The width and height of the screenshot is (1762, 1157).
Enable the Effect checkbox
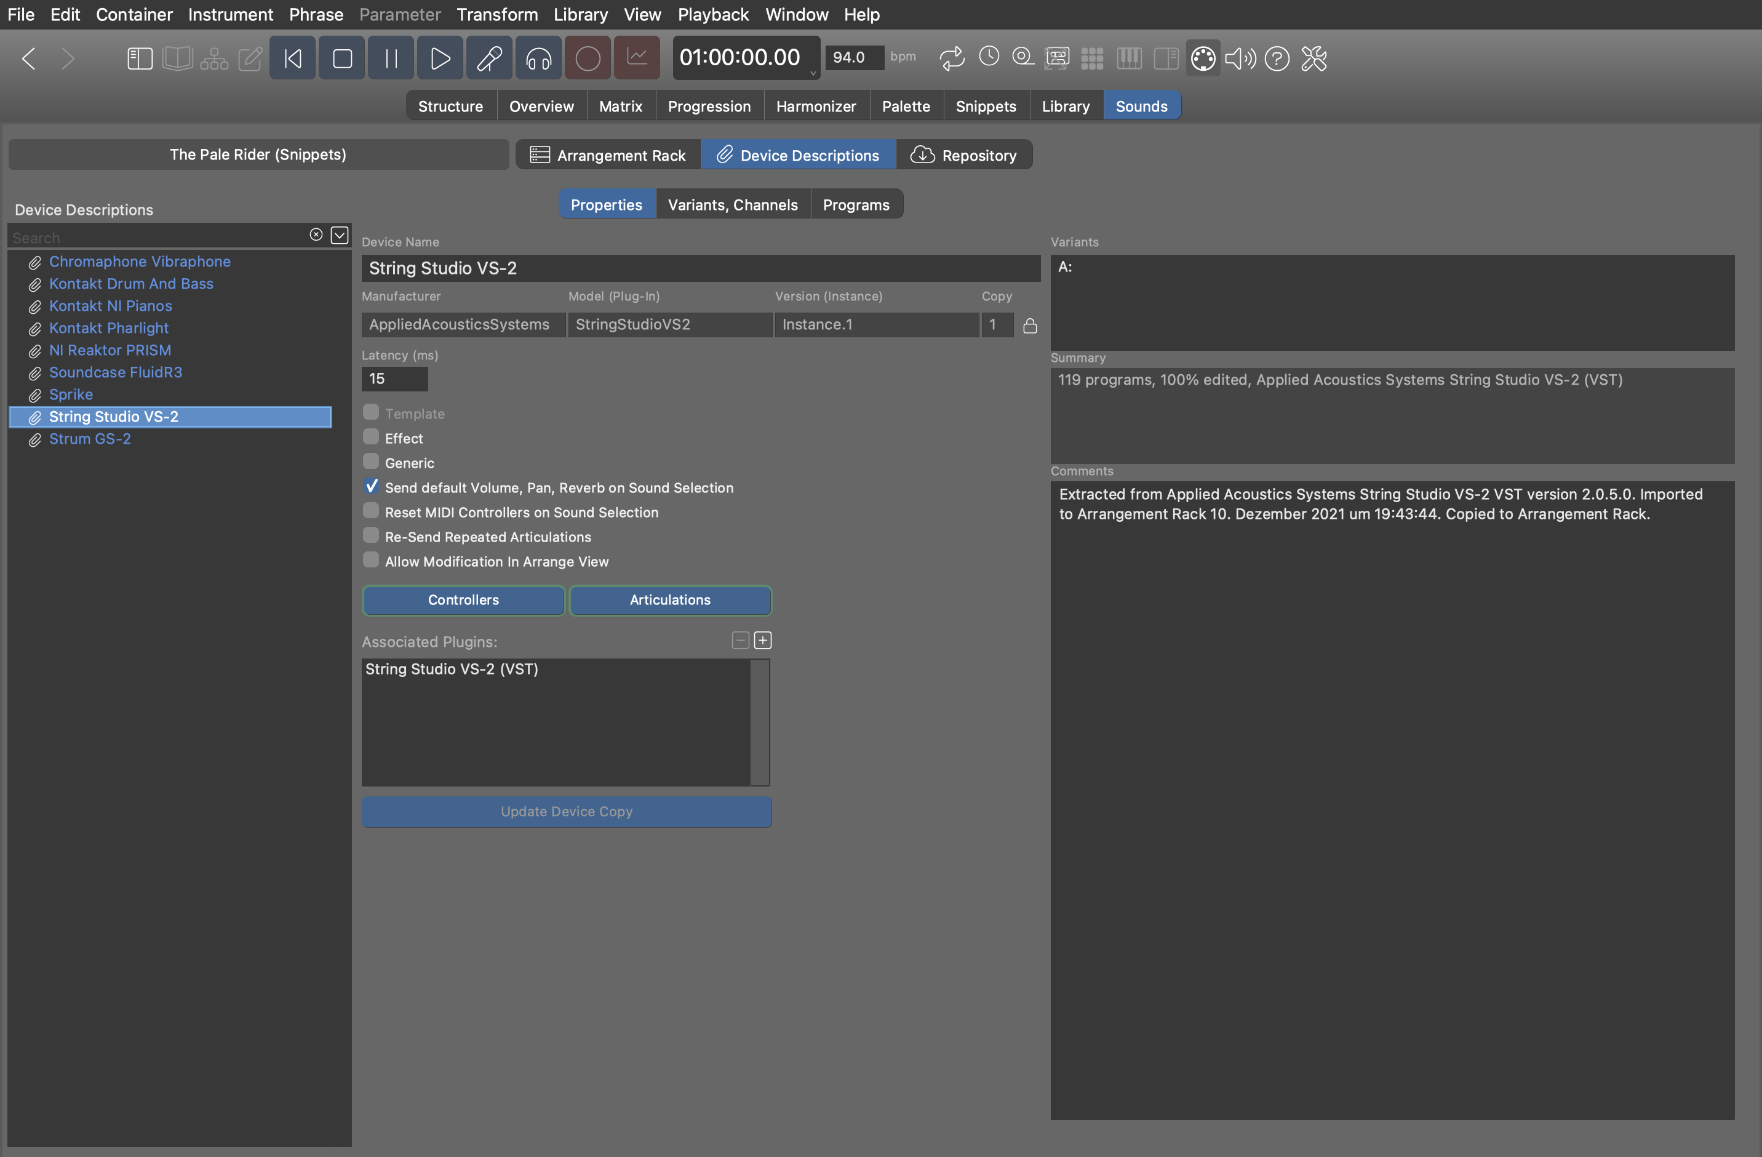click(x=371, y=437)
